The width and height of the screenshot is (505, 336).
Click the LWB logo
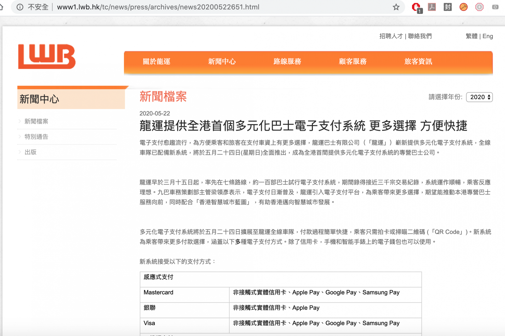coord(47,56)
